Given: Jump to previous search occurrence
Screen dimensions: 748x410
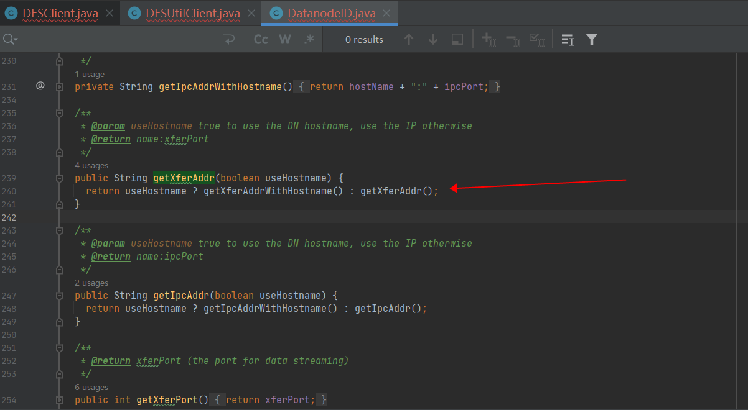Looking at the screenshot, I should (x=409, y=39).
